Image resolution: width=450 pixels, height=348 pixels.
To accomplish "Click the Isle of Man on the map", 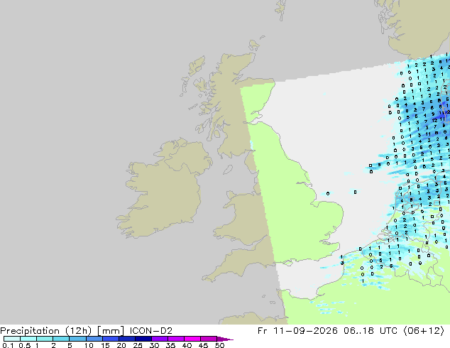I will [228, 170].
